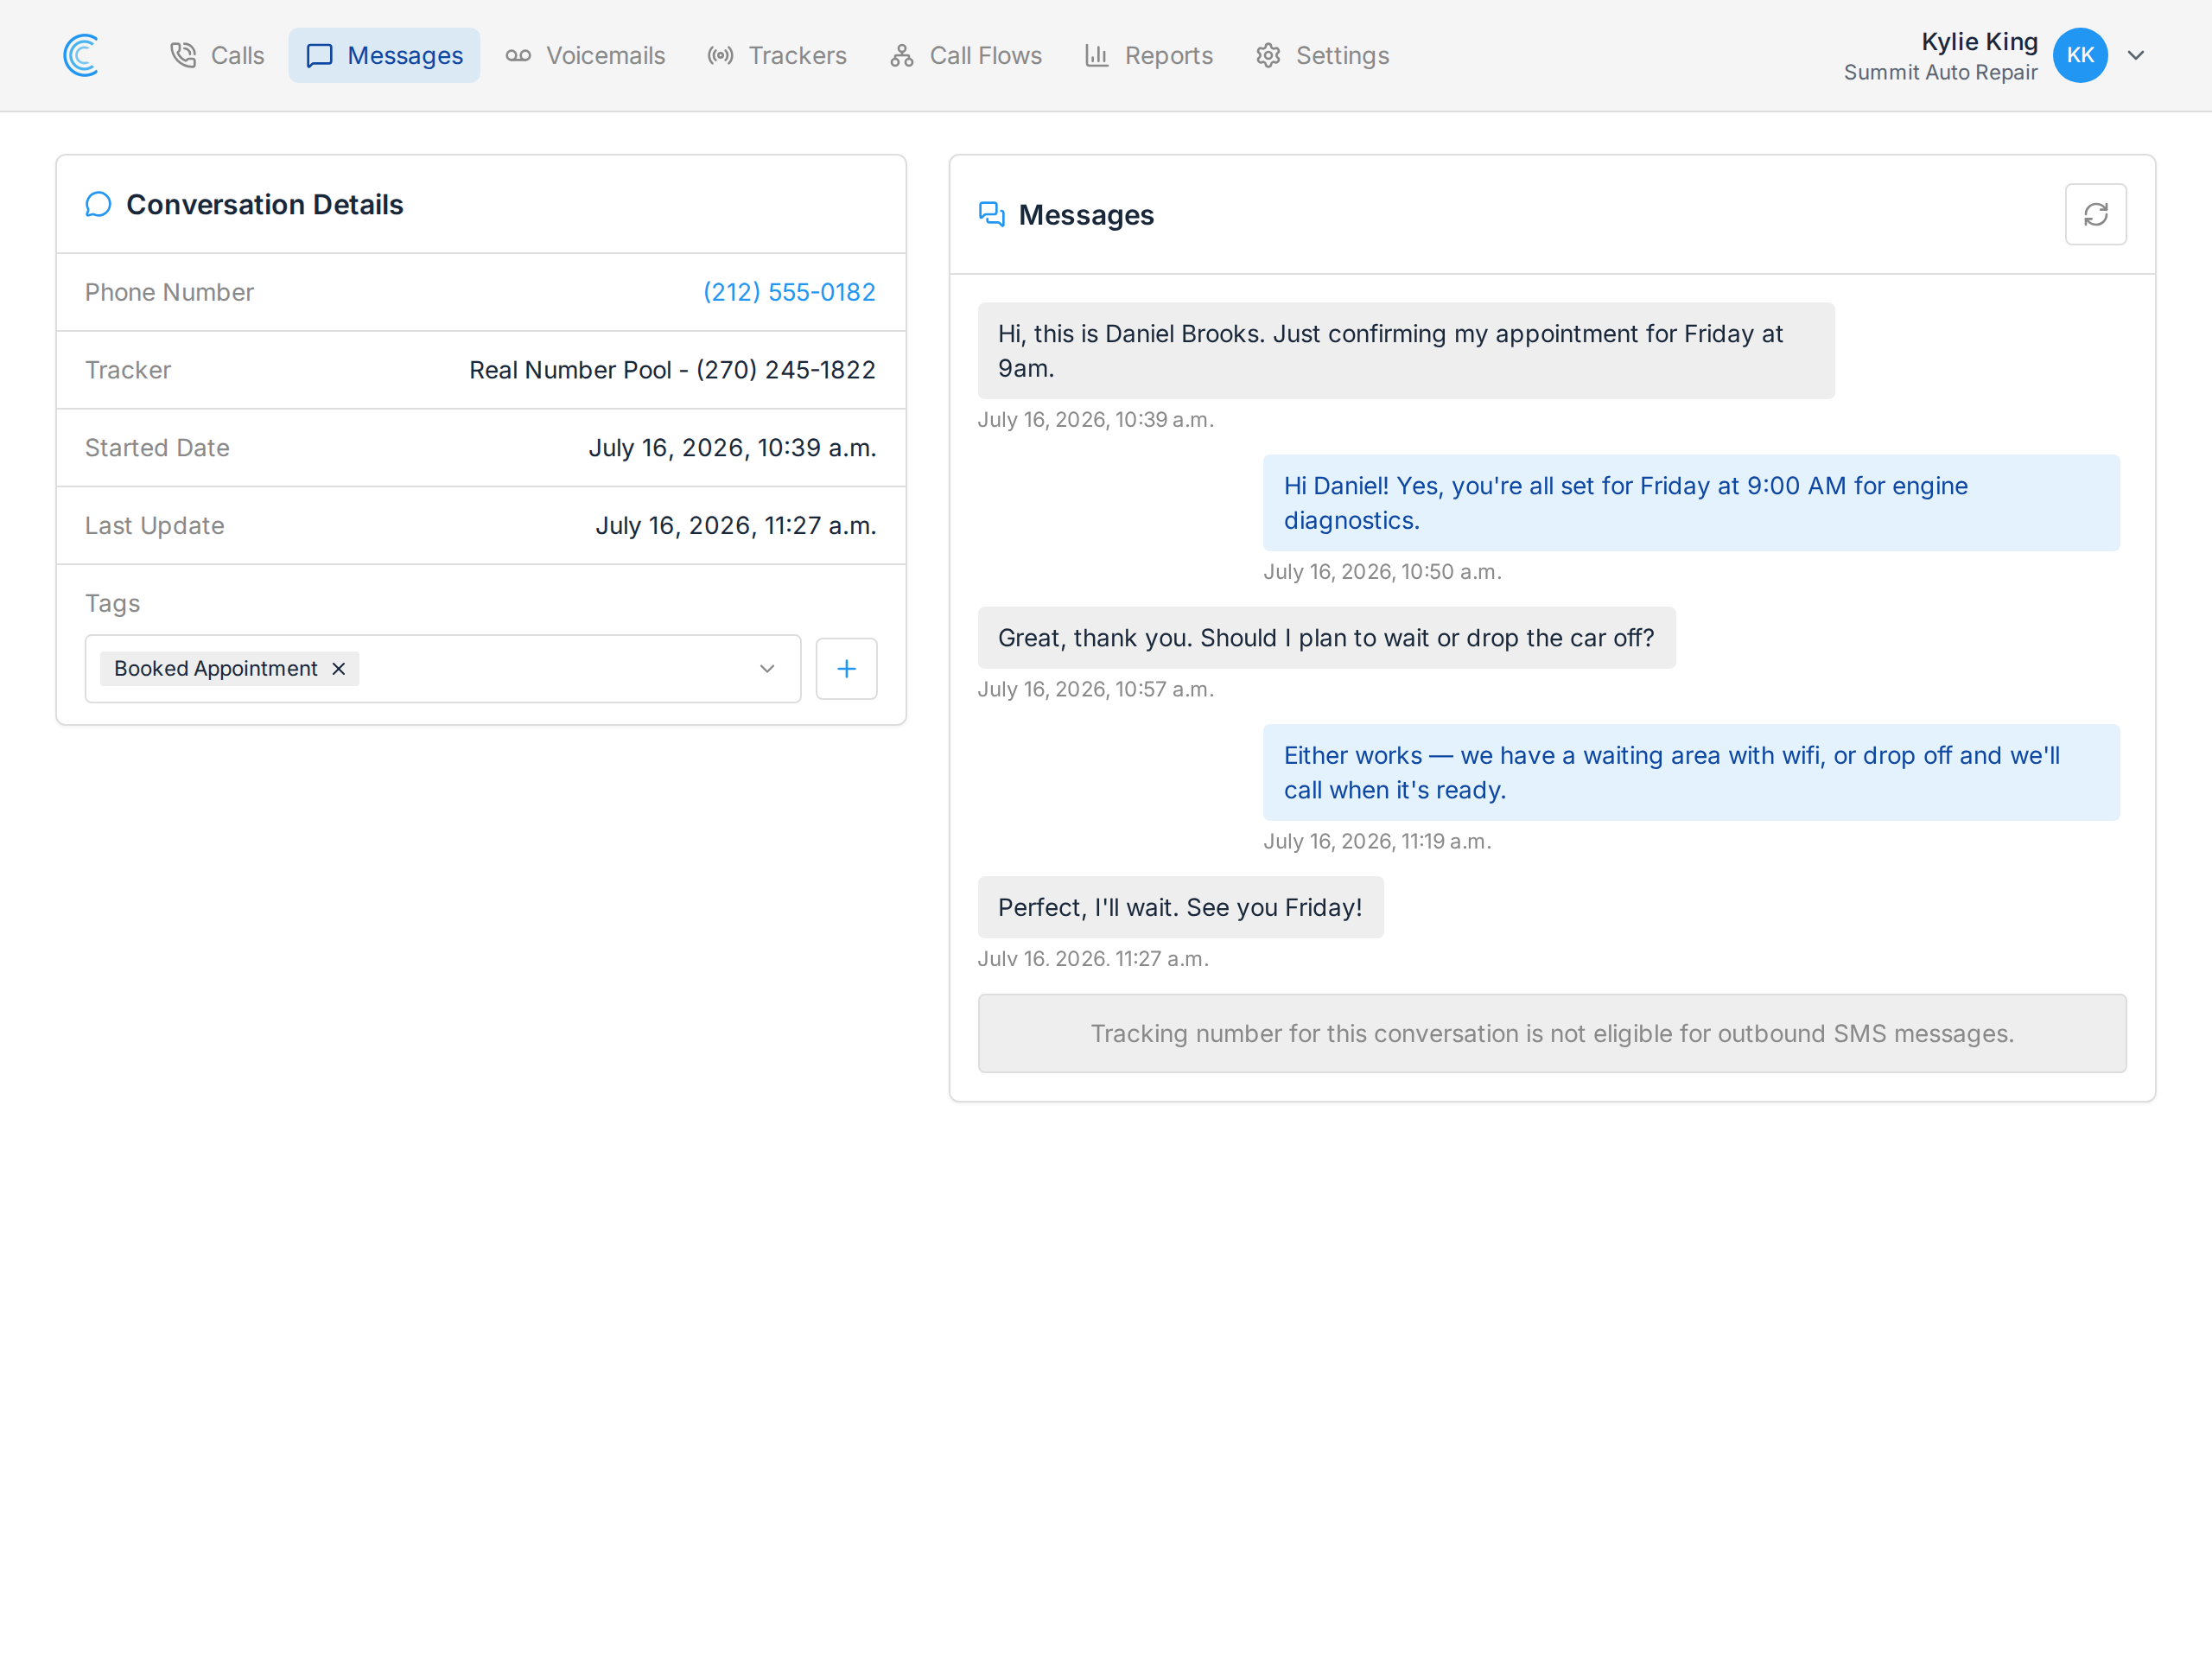Image resolution: width=2212 pixels, height=1659 pixels.
Task: Click the Tracker value Real Number Pool
Action: [672, 370]
